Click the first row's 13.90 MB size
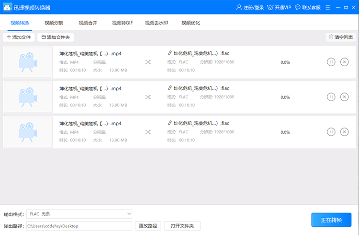The image size is (359, 235). (118, 70)
